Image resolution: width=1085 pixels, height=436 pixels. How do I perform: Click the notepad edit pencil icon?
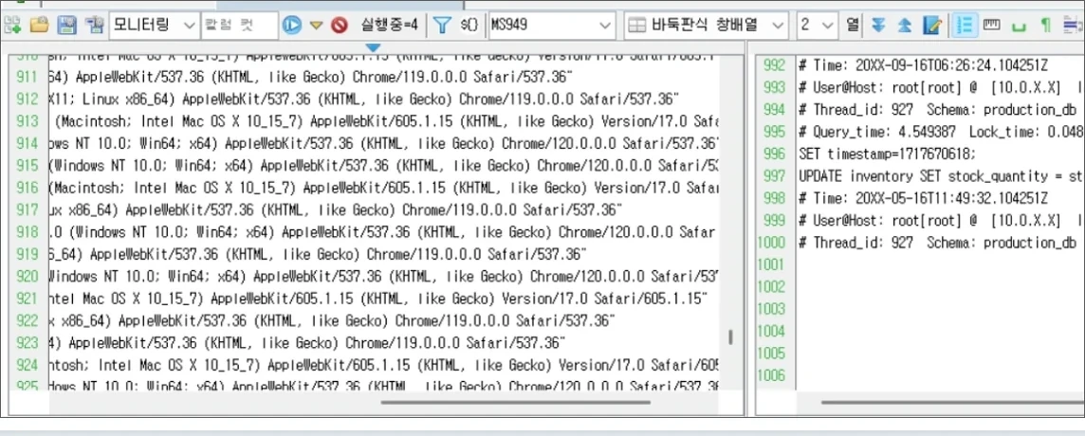coord(932,26)
